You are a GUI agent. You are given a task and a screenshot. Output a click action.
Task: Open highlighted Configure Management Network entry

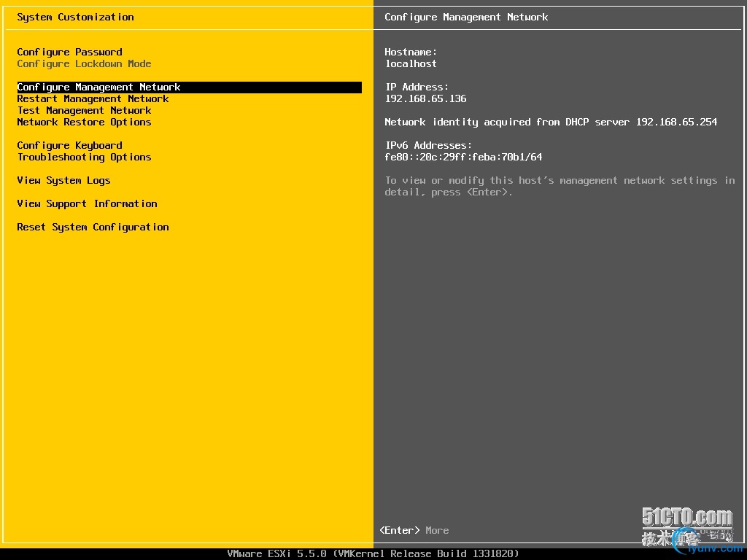(189, 87)
